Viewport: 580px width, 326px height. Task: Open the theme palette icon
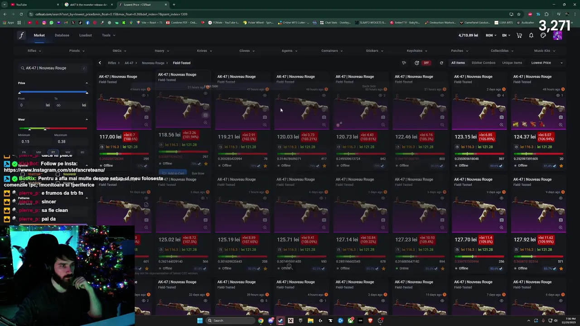pos(543,35)
